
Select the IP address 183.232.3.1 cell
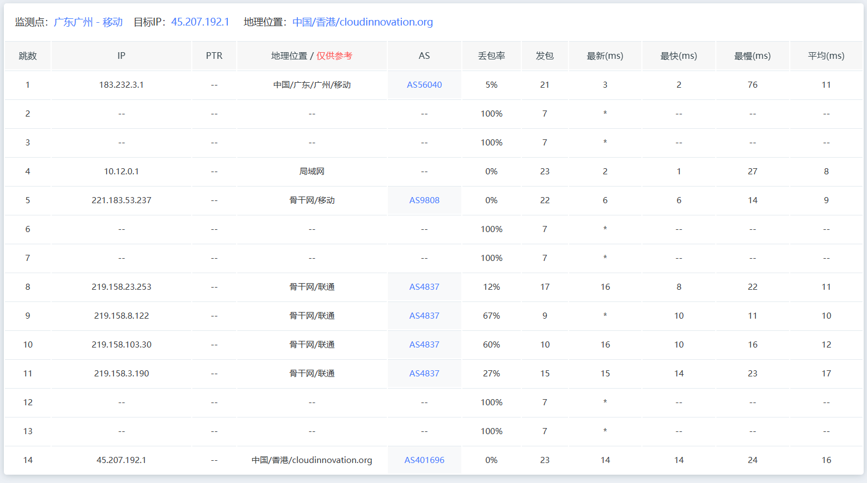click(121, 85)
